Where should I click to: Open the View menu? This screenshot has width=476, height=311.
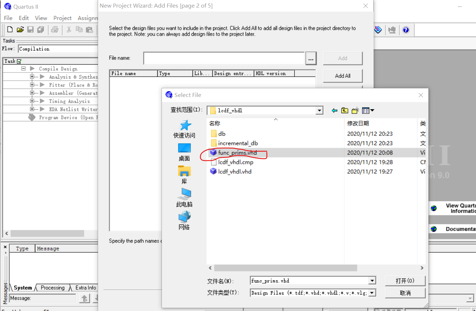41,18
